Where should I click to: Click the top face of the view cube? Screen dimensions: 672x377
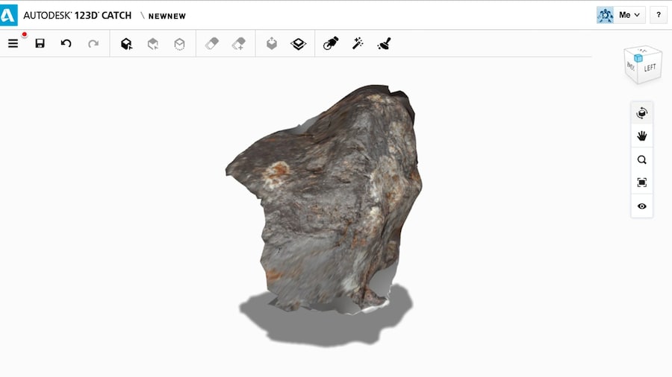(x=643, y=51)
